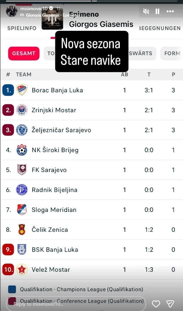
Task: Click the NK Široki Brijeg badge
Action: point(22,150)
